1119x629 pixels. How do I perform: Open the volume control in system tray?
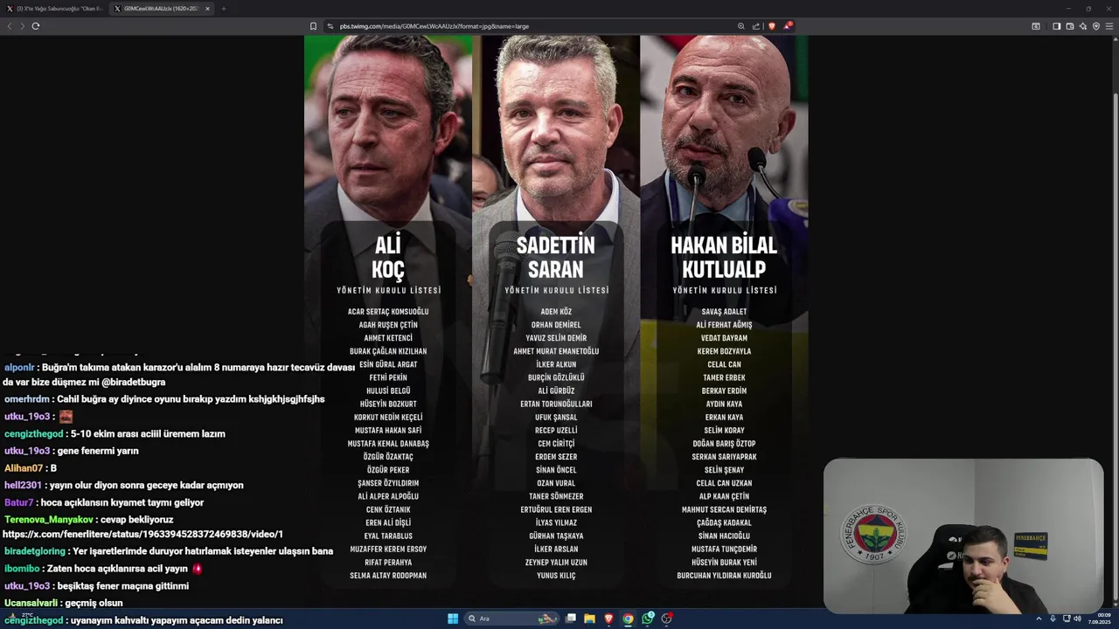[1077, 619]
